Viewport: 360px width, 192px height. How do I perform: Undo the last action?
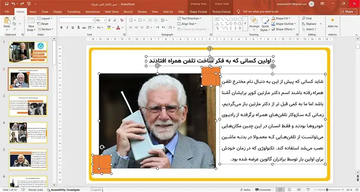pos(13,4)
